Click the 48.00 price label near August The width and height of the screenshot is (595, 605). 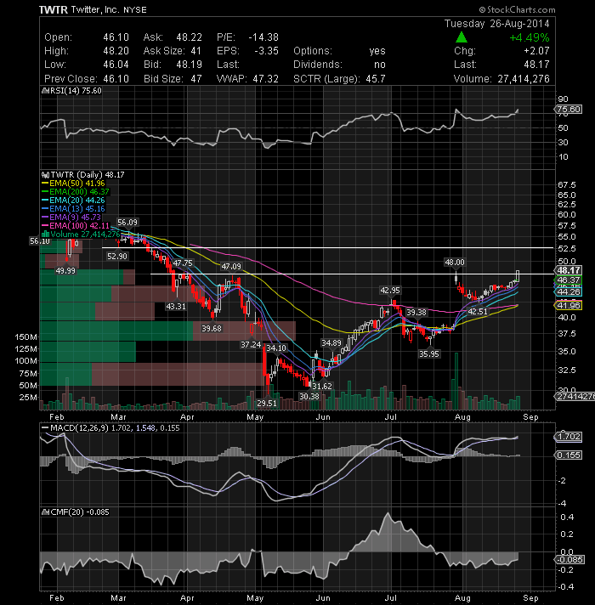pos(455,263)
